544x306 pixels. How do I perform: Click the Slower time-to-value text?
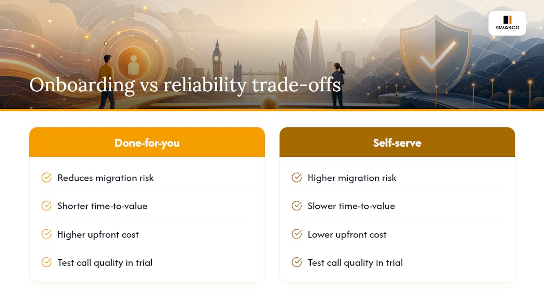point(351,206)
